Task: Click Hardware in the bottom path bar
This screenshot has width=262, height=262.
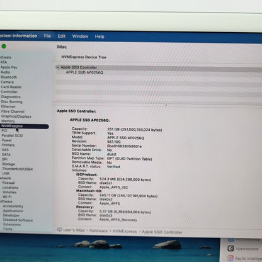Action: coord(98,231)
